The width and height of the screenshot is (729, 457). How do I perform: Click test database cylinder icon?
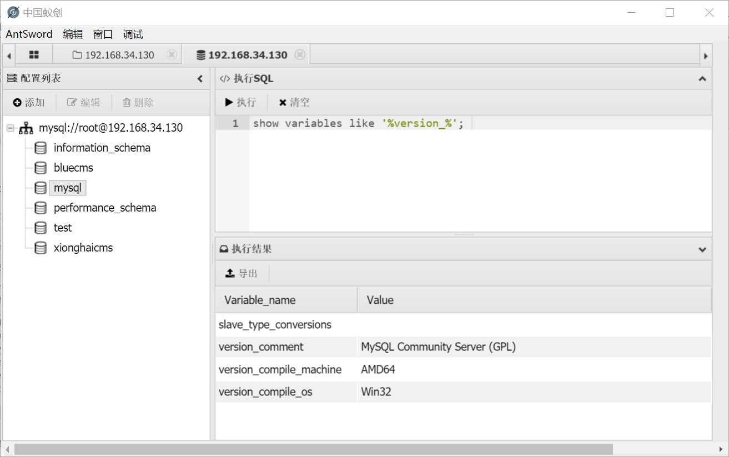41,228
